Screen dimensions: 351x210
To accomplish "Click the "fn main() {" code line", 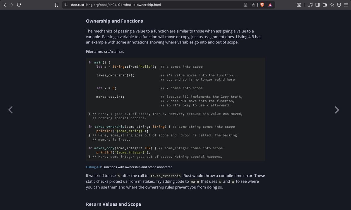I will (x=99, y=62).
